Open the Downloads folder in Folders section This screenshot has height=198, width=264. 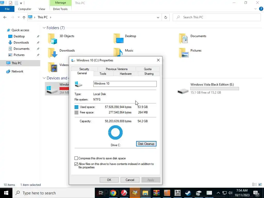[x=53, y=53]
